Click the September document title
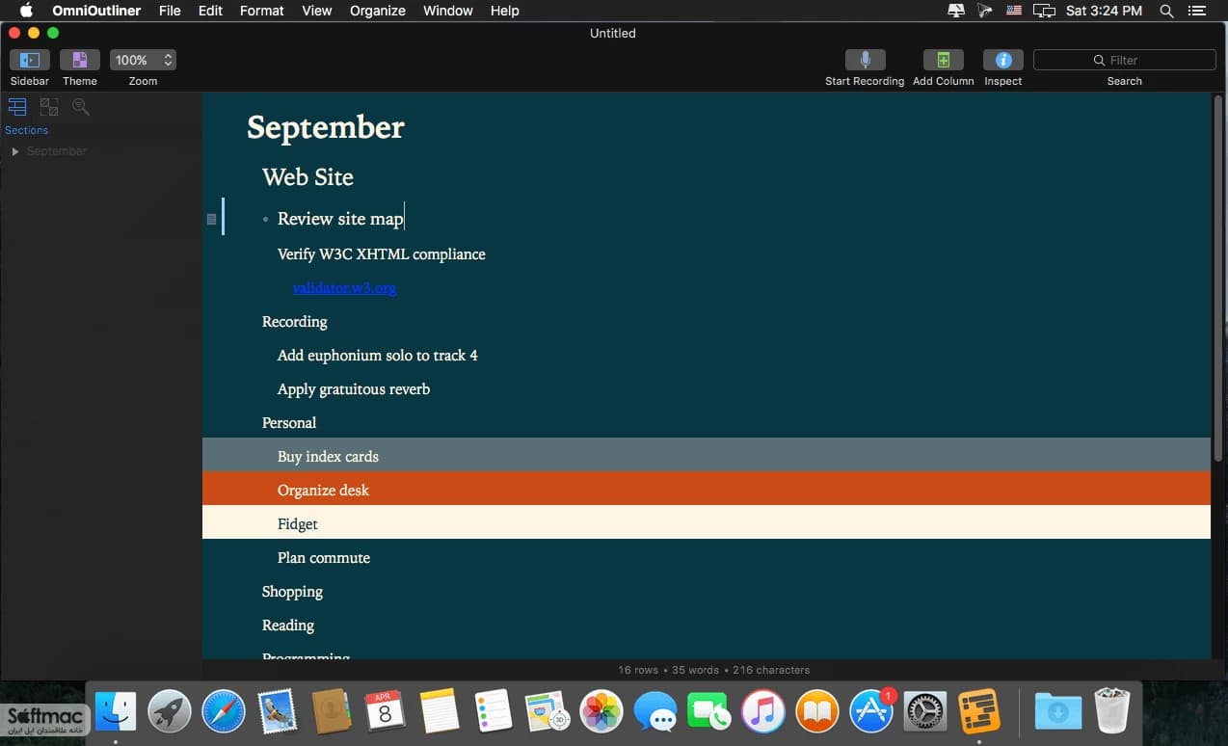Image resolution: width=1228 pixels, height=746 pixels. (326, 127)
